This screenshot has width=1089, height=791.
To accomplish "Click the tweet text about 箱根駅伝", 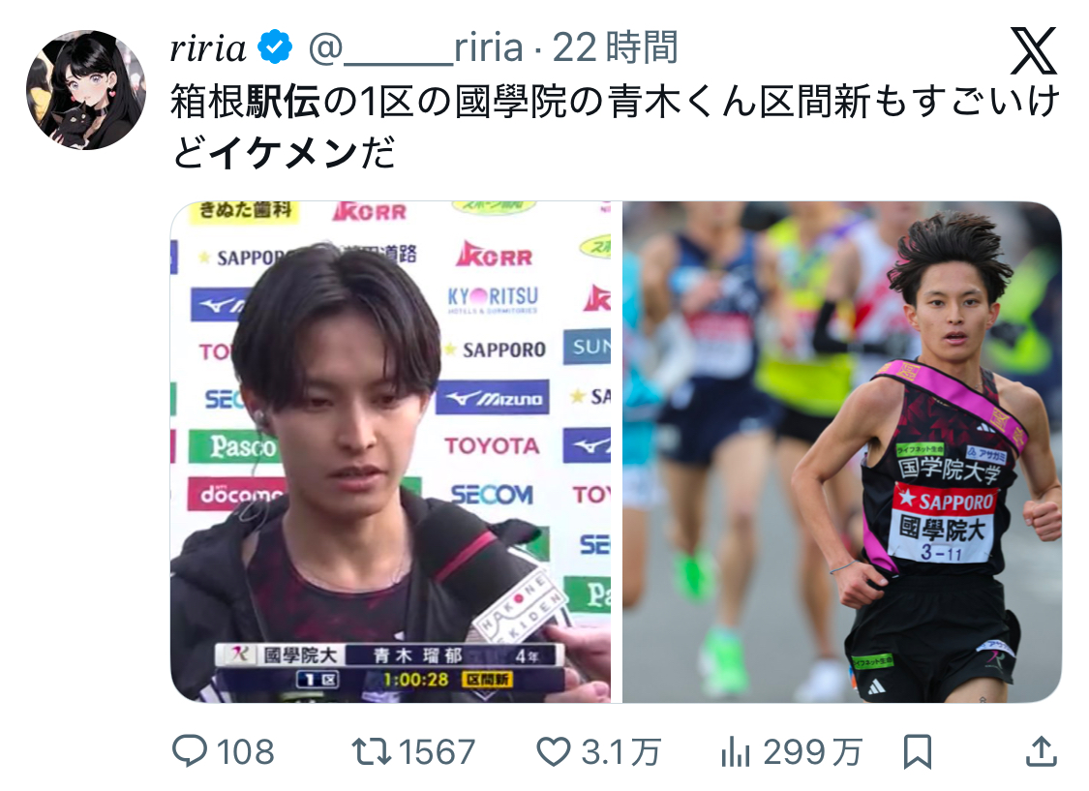I will [615, 127].
